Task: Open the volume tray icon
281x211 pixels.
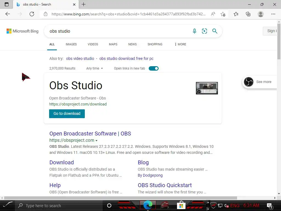Action: point(226,206)
